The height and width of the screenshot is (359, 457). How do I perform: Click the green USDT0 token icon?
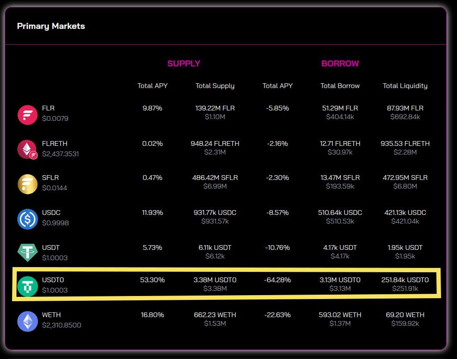click(x=27, y=287)
